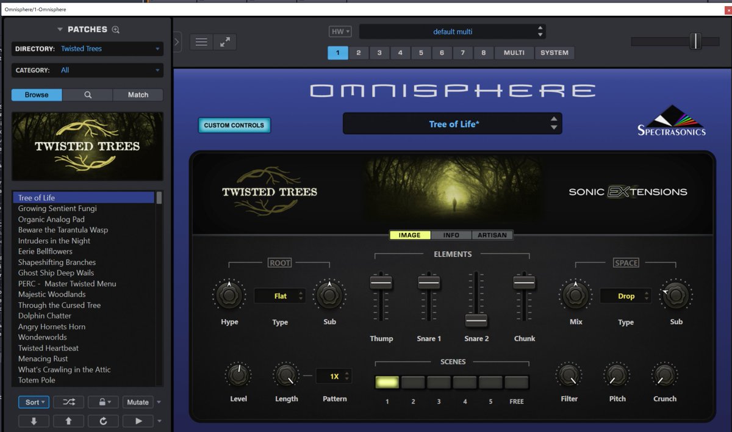Activate scene 2 button
Image resolution: width=732 pixels, height=432 pixels.
(413, 383)
